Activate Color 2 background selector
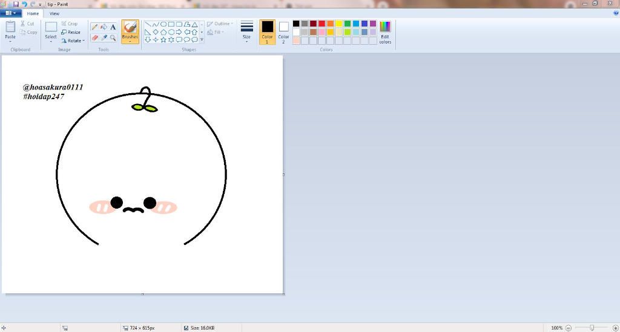Image resolution: width=620 pixels, height=332 pixels. click(283, 32)
